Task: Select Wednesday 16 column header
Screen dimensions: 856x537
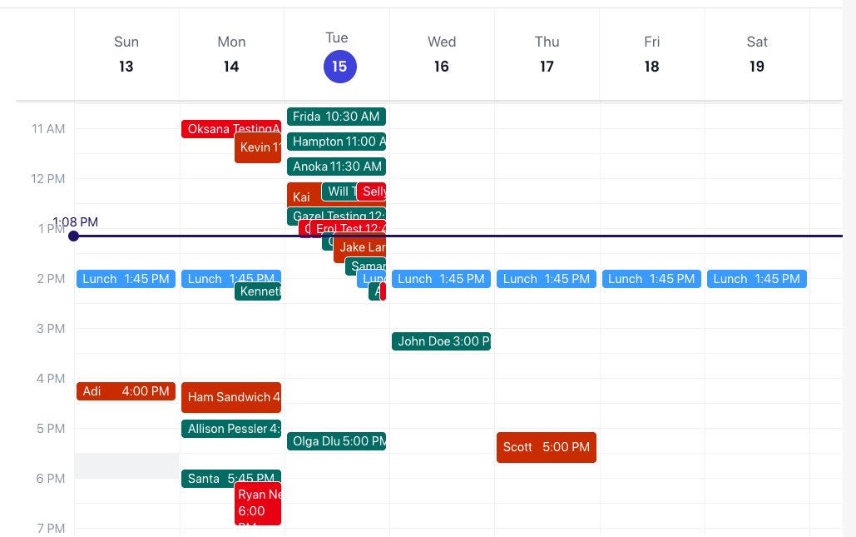Action: [442, 55]
